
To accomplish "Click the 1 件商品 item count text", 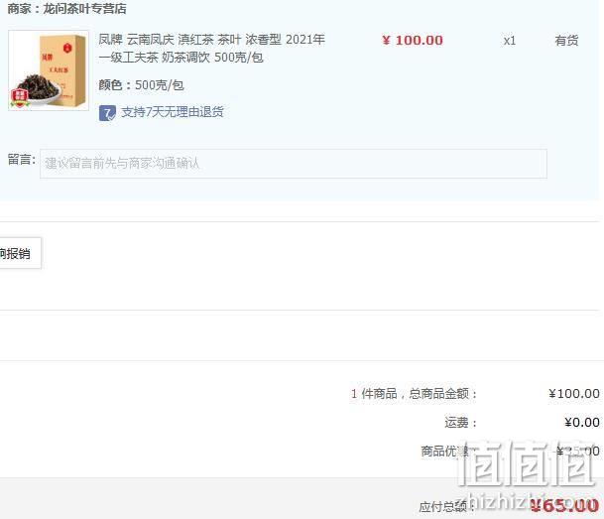I will (x=374, y=393).
